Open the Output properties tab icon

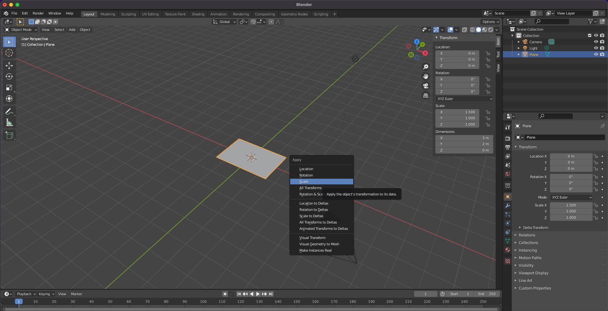508,147
